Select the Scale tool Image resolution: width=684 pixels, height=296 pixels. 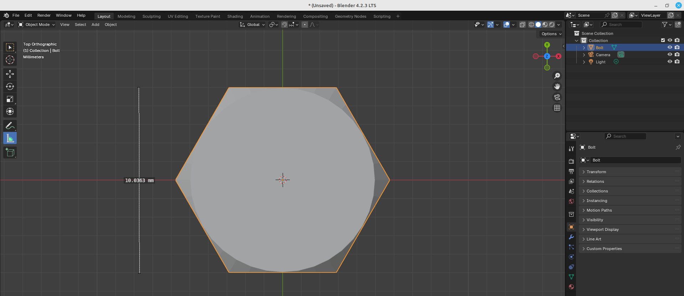10,99
